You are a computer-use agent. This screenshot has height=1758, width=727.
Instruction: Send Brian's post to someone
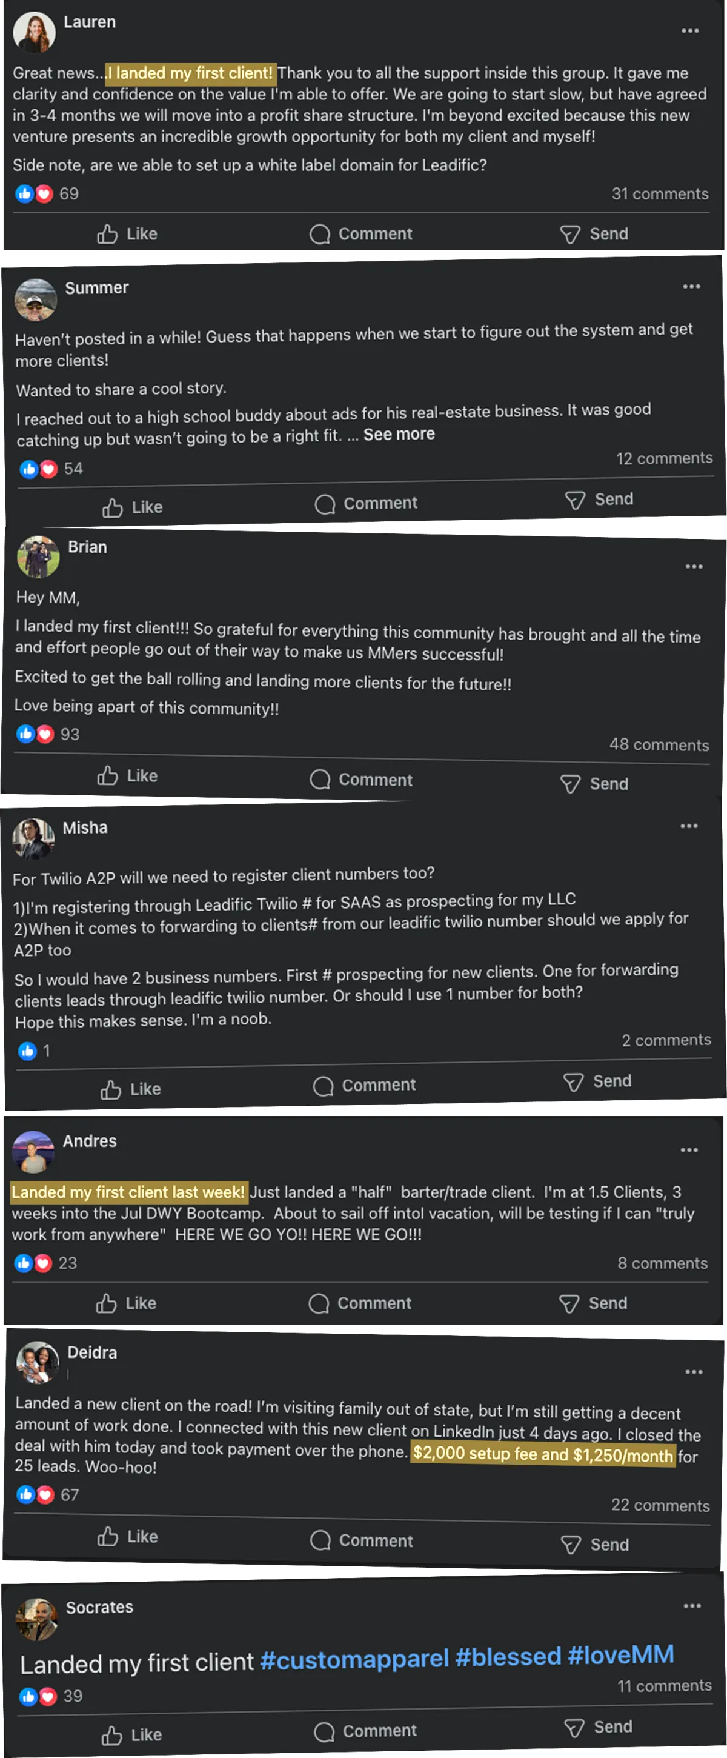pos(594,783)
